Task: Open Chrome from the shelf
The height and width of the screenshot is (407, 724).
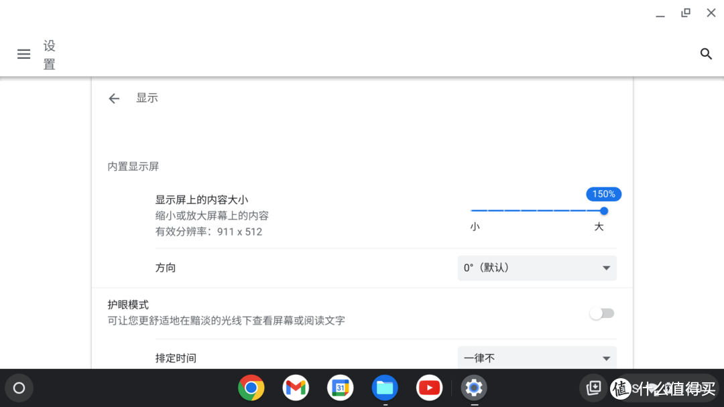Action: pyautogui.click(x=251, y=388)
